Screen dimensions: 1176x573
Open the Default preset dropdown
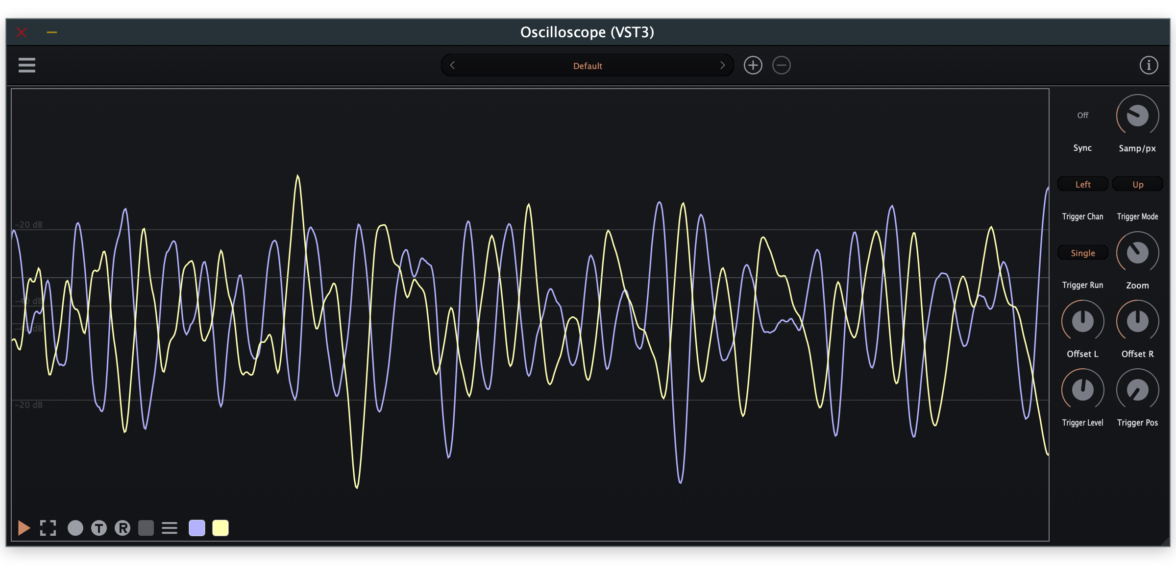tap(588, 66)
